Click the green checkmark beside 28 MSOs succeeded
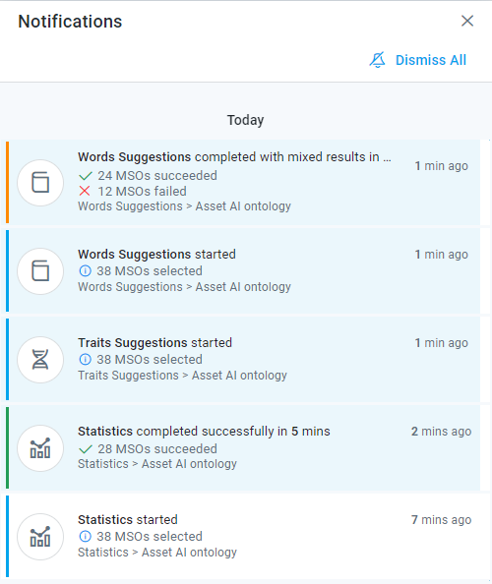 pyautogui.click(x=86, y=449)
